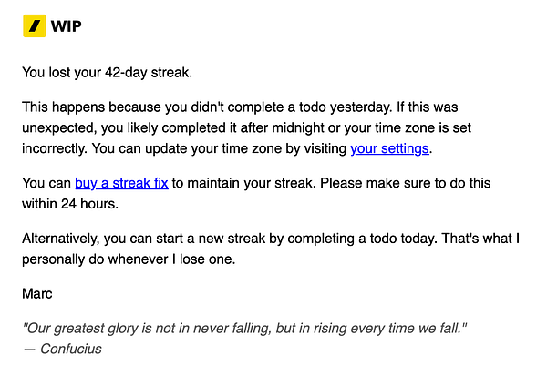Open the your settings link
547x386 pixels.
[389, 147]
